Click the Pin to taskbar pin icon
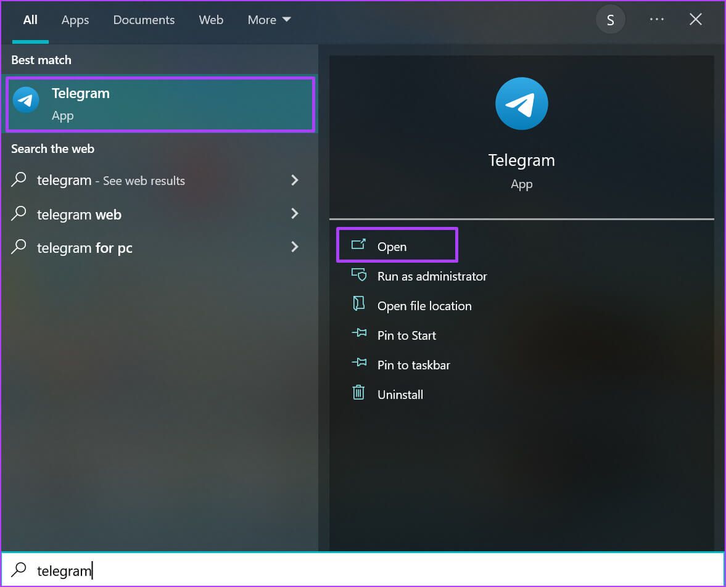 [x=359, y=363]
